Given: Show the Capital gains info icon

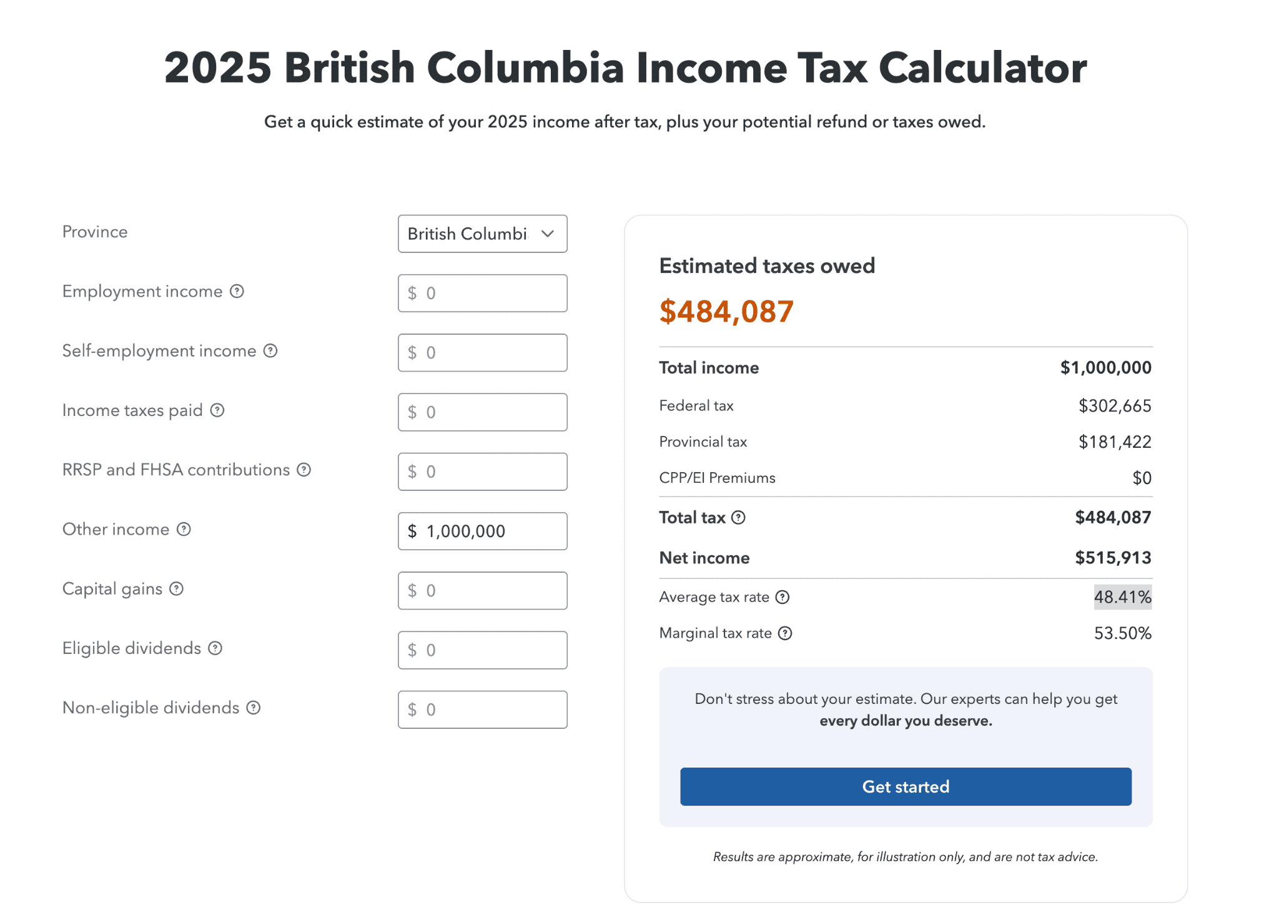Looking at the screenshot, I should pos(177,588).
